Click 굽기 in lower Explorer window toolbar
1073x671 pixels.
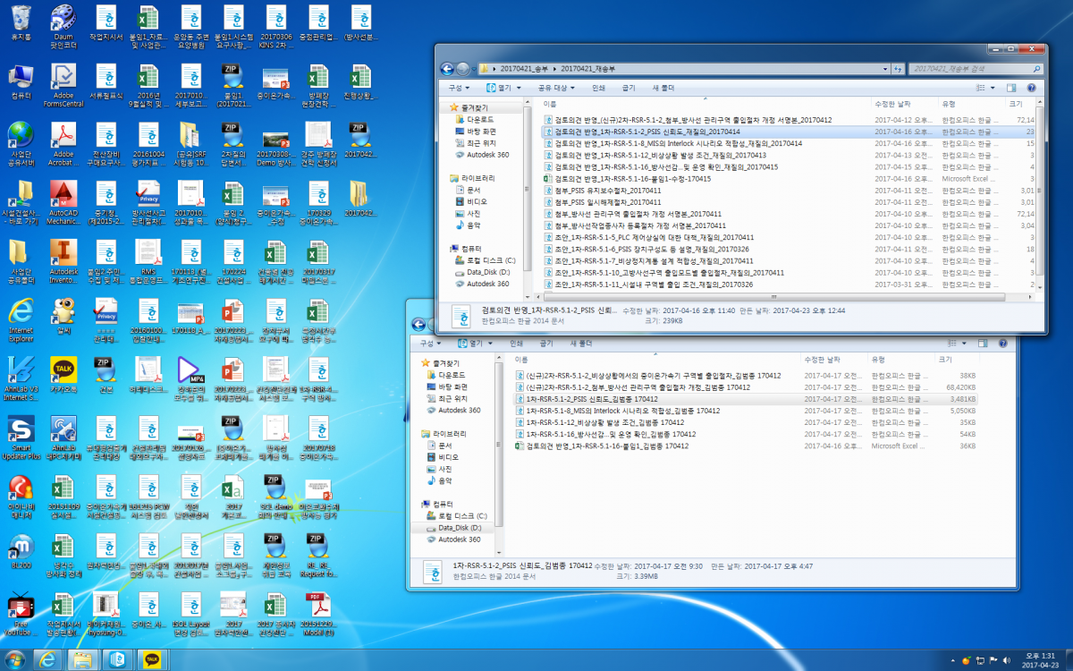click(545, 343)
